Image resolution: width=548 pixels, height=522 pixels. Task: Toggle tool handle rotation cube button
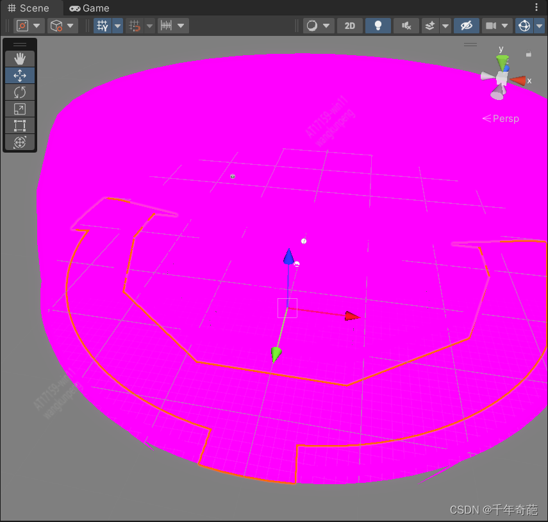(x=56, y=26)
